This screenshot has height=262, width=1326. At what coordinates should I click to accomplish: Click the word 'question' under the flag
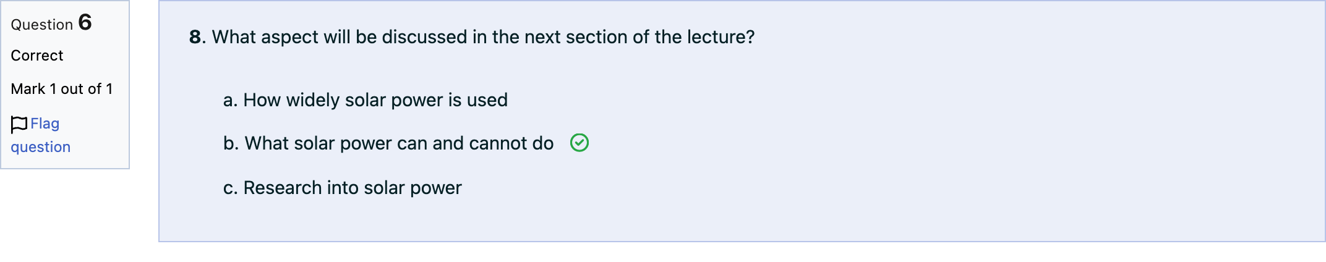coord(41,147)
